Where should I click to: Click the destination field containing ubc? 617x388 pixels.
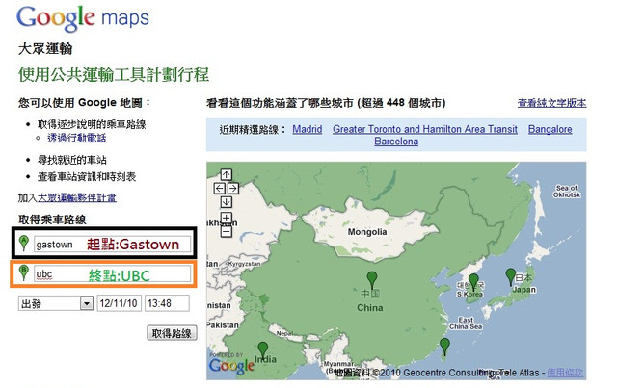click(113, 274)
